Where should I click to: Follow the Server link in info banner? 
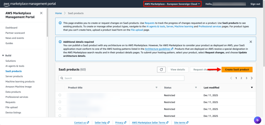[x=170, y=26]
